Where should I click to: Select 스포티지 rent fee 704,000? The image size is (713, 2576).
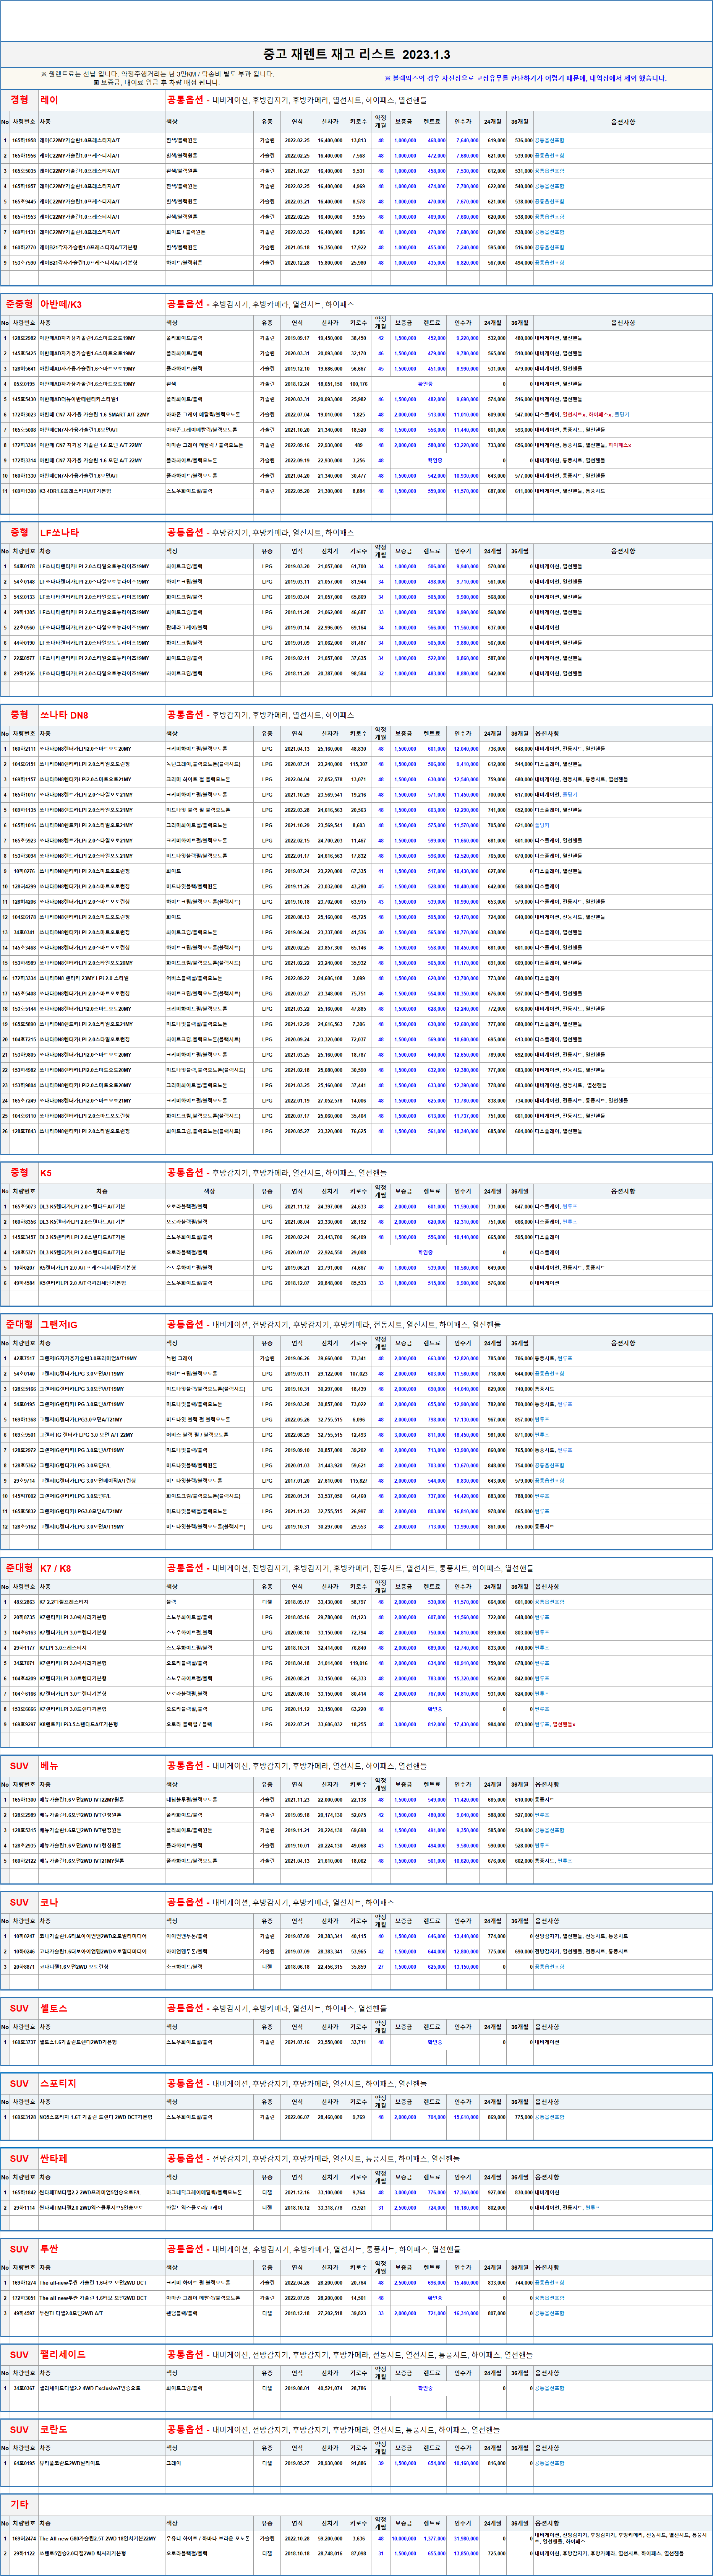coord(436,2118)
